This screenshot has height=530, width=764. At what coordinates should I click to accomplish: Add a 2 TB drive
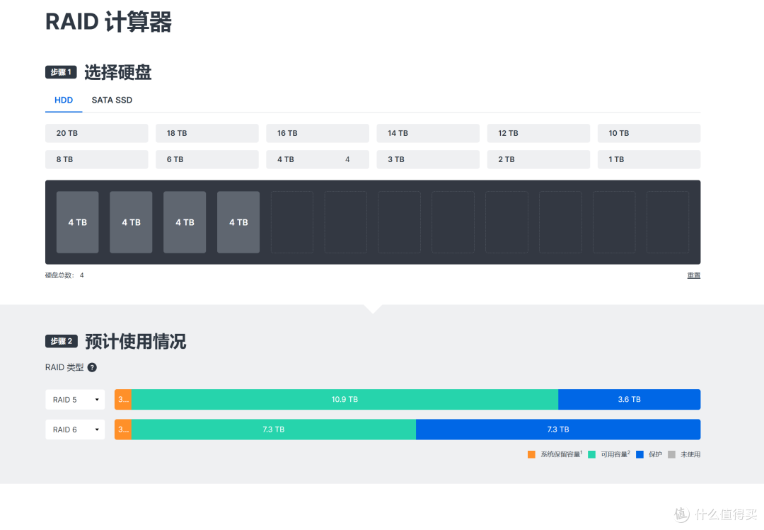[538, 159]
